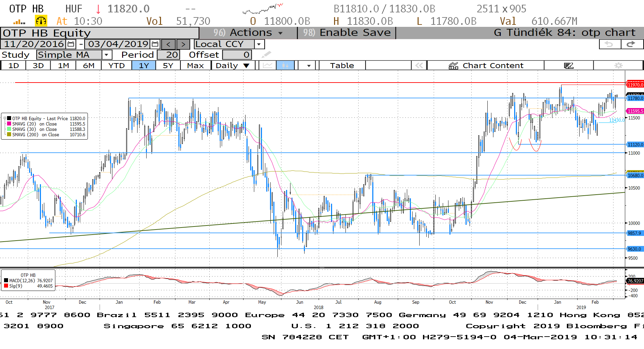Screen dimensions: 644x349
Task: Click the undo arrow button
Action: point(609,44)
